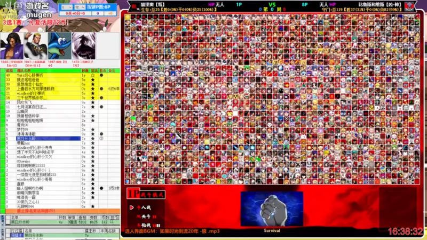Click the Bb25 cell in the bottom table
The width and height of the screenshot is (427, 240).
pos(94,222)
